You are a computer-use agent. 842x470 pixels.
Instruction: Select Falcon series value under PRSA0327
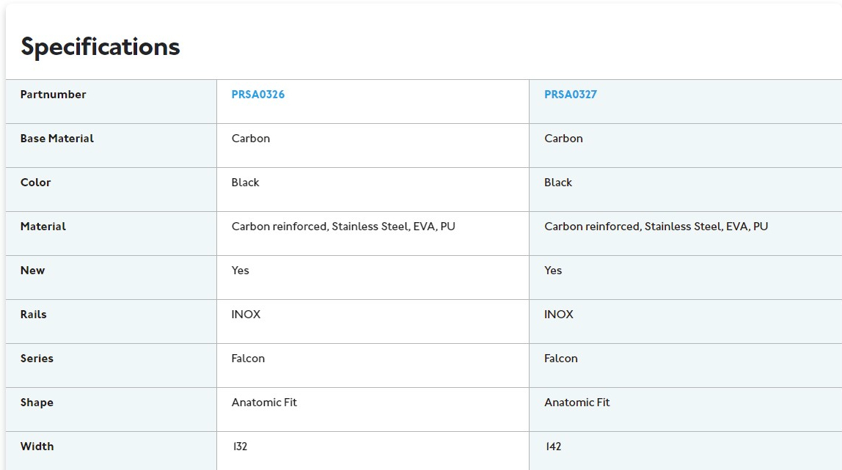pos(561,359)
